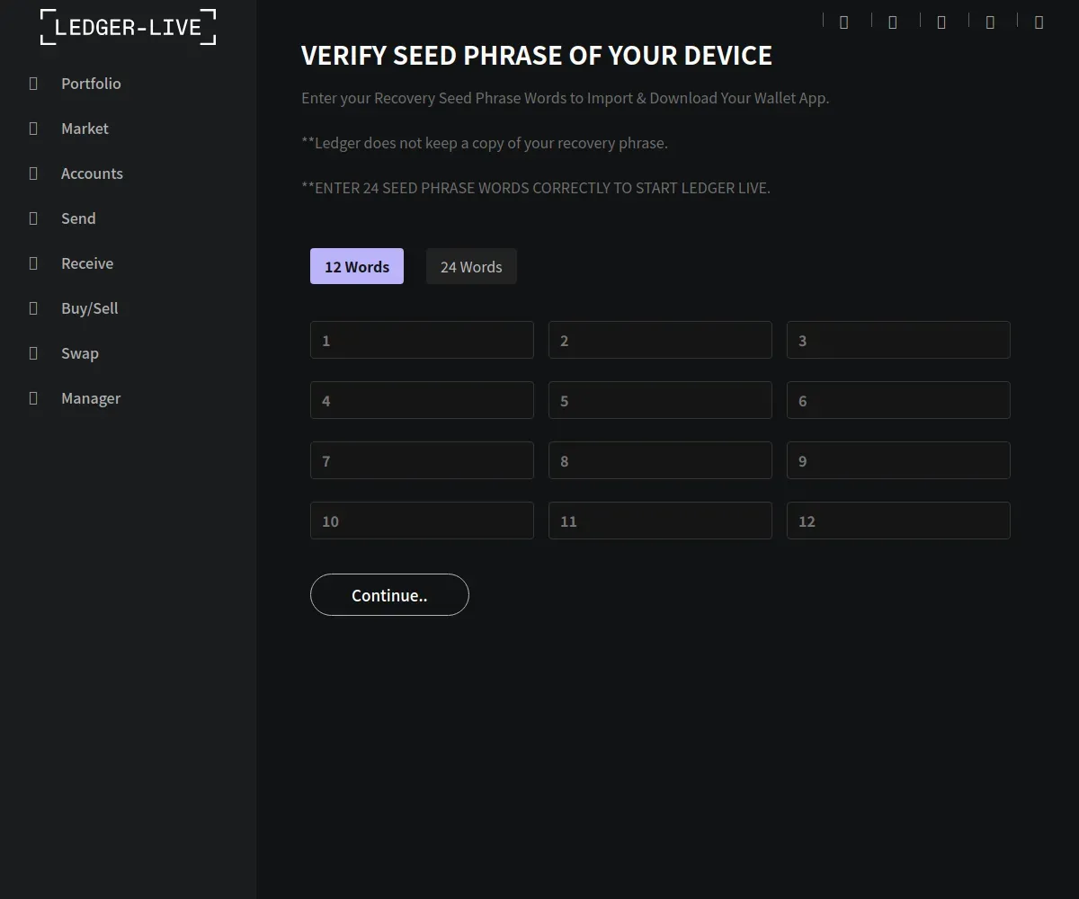The image size is (1079, 899).
Task: Focus seed word field 9
Action: tap(898, 460)
